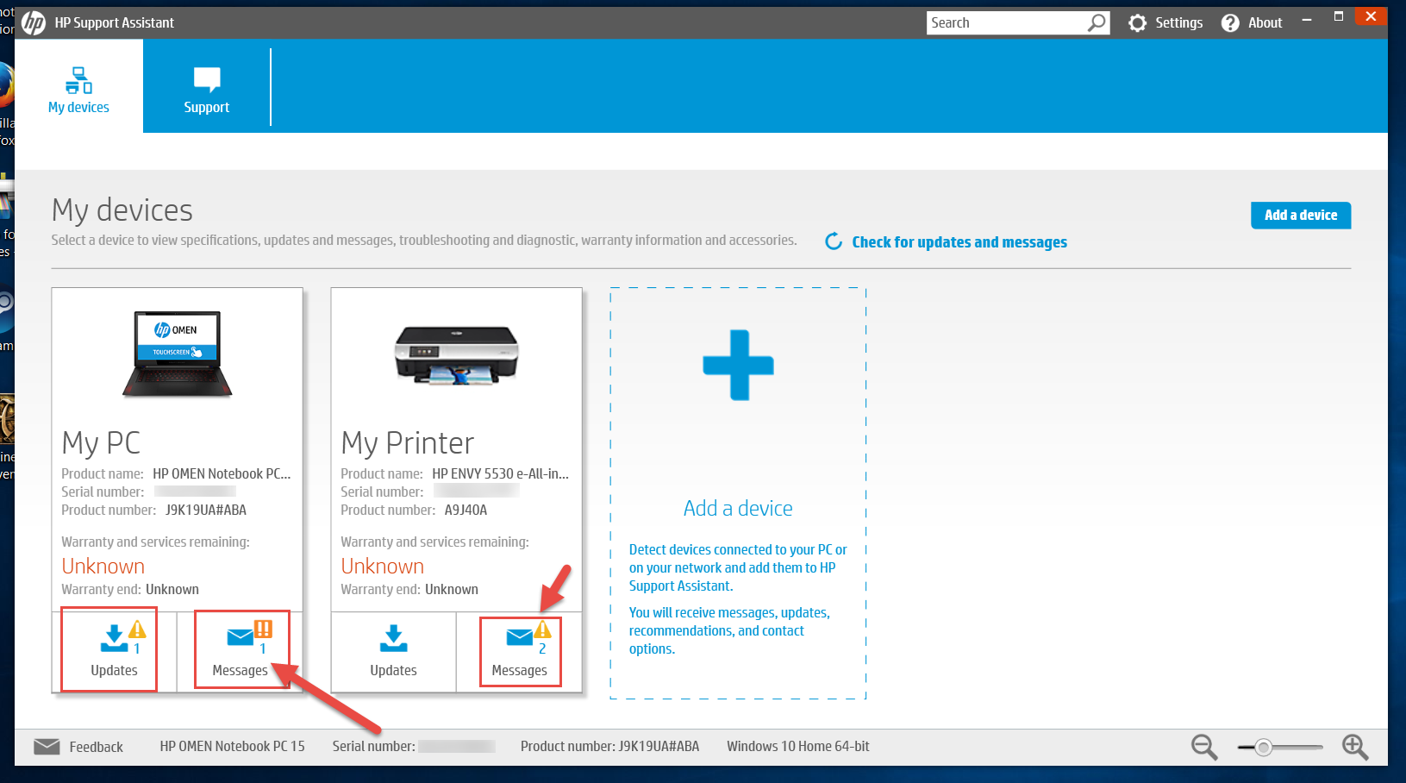Open the About text link
Viewport: 1406px width, 783px height.
point(1265,23)
